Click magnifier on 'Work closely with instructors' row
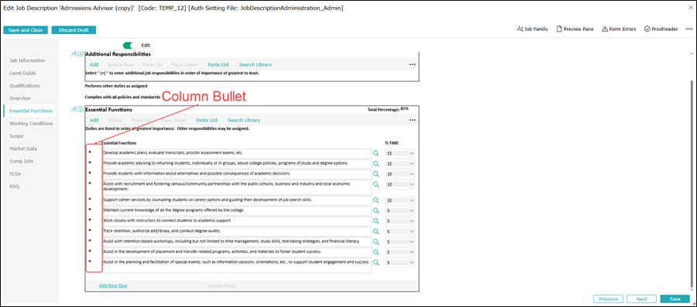Image resolution: width=697 pixels, height=307 pixels. click(x=376, y=221)
